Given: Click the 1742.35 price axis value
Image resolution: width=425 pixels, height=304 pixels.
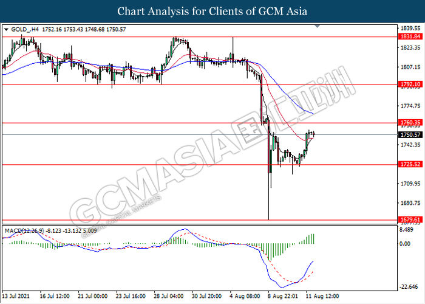Looking at the screenshot, I should (x=410, y=145).
